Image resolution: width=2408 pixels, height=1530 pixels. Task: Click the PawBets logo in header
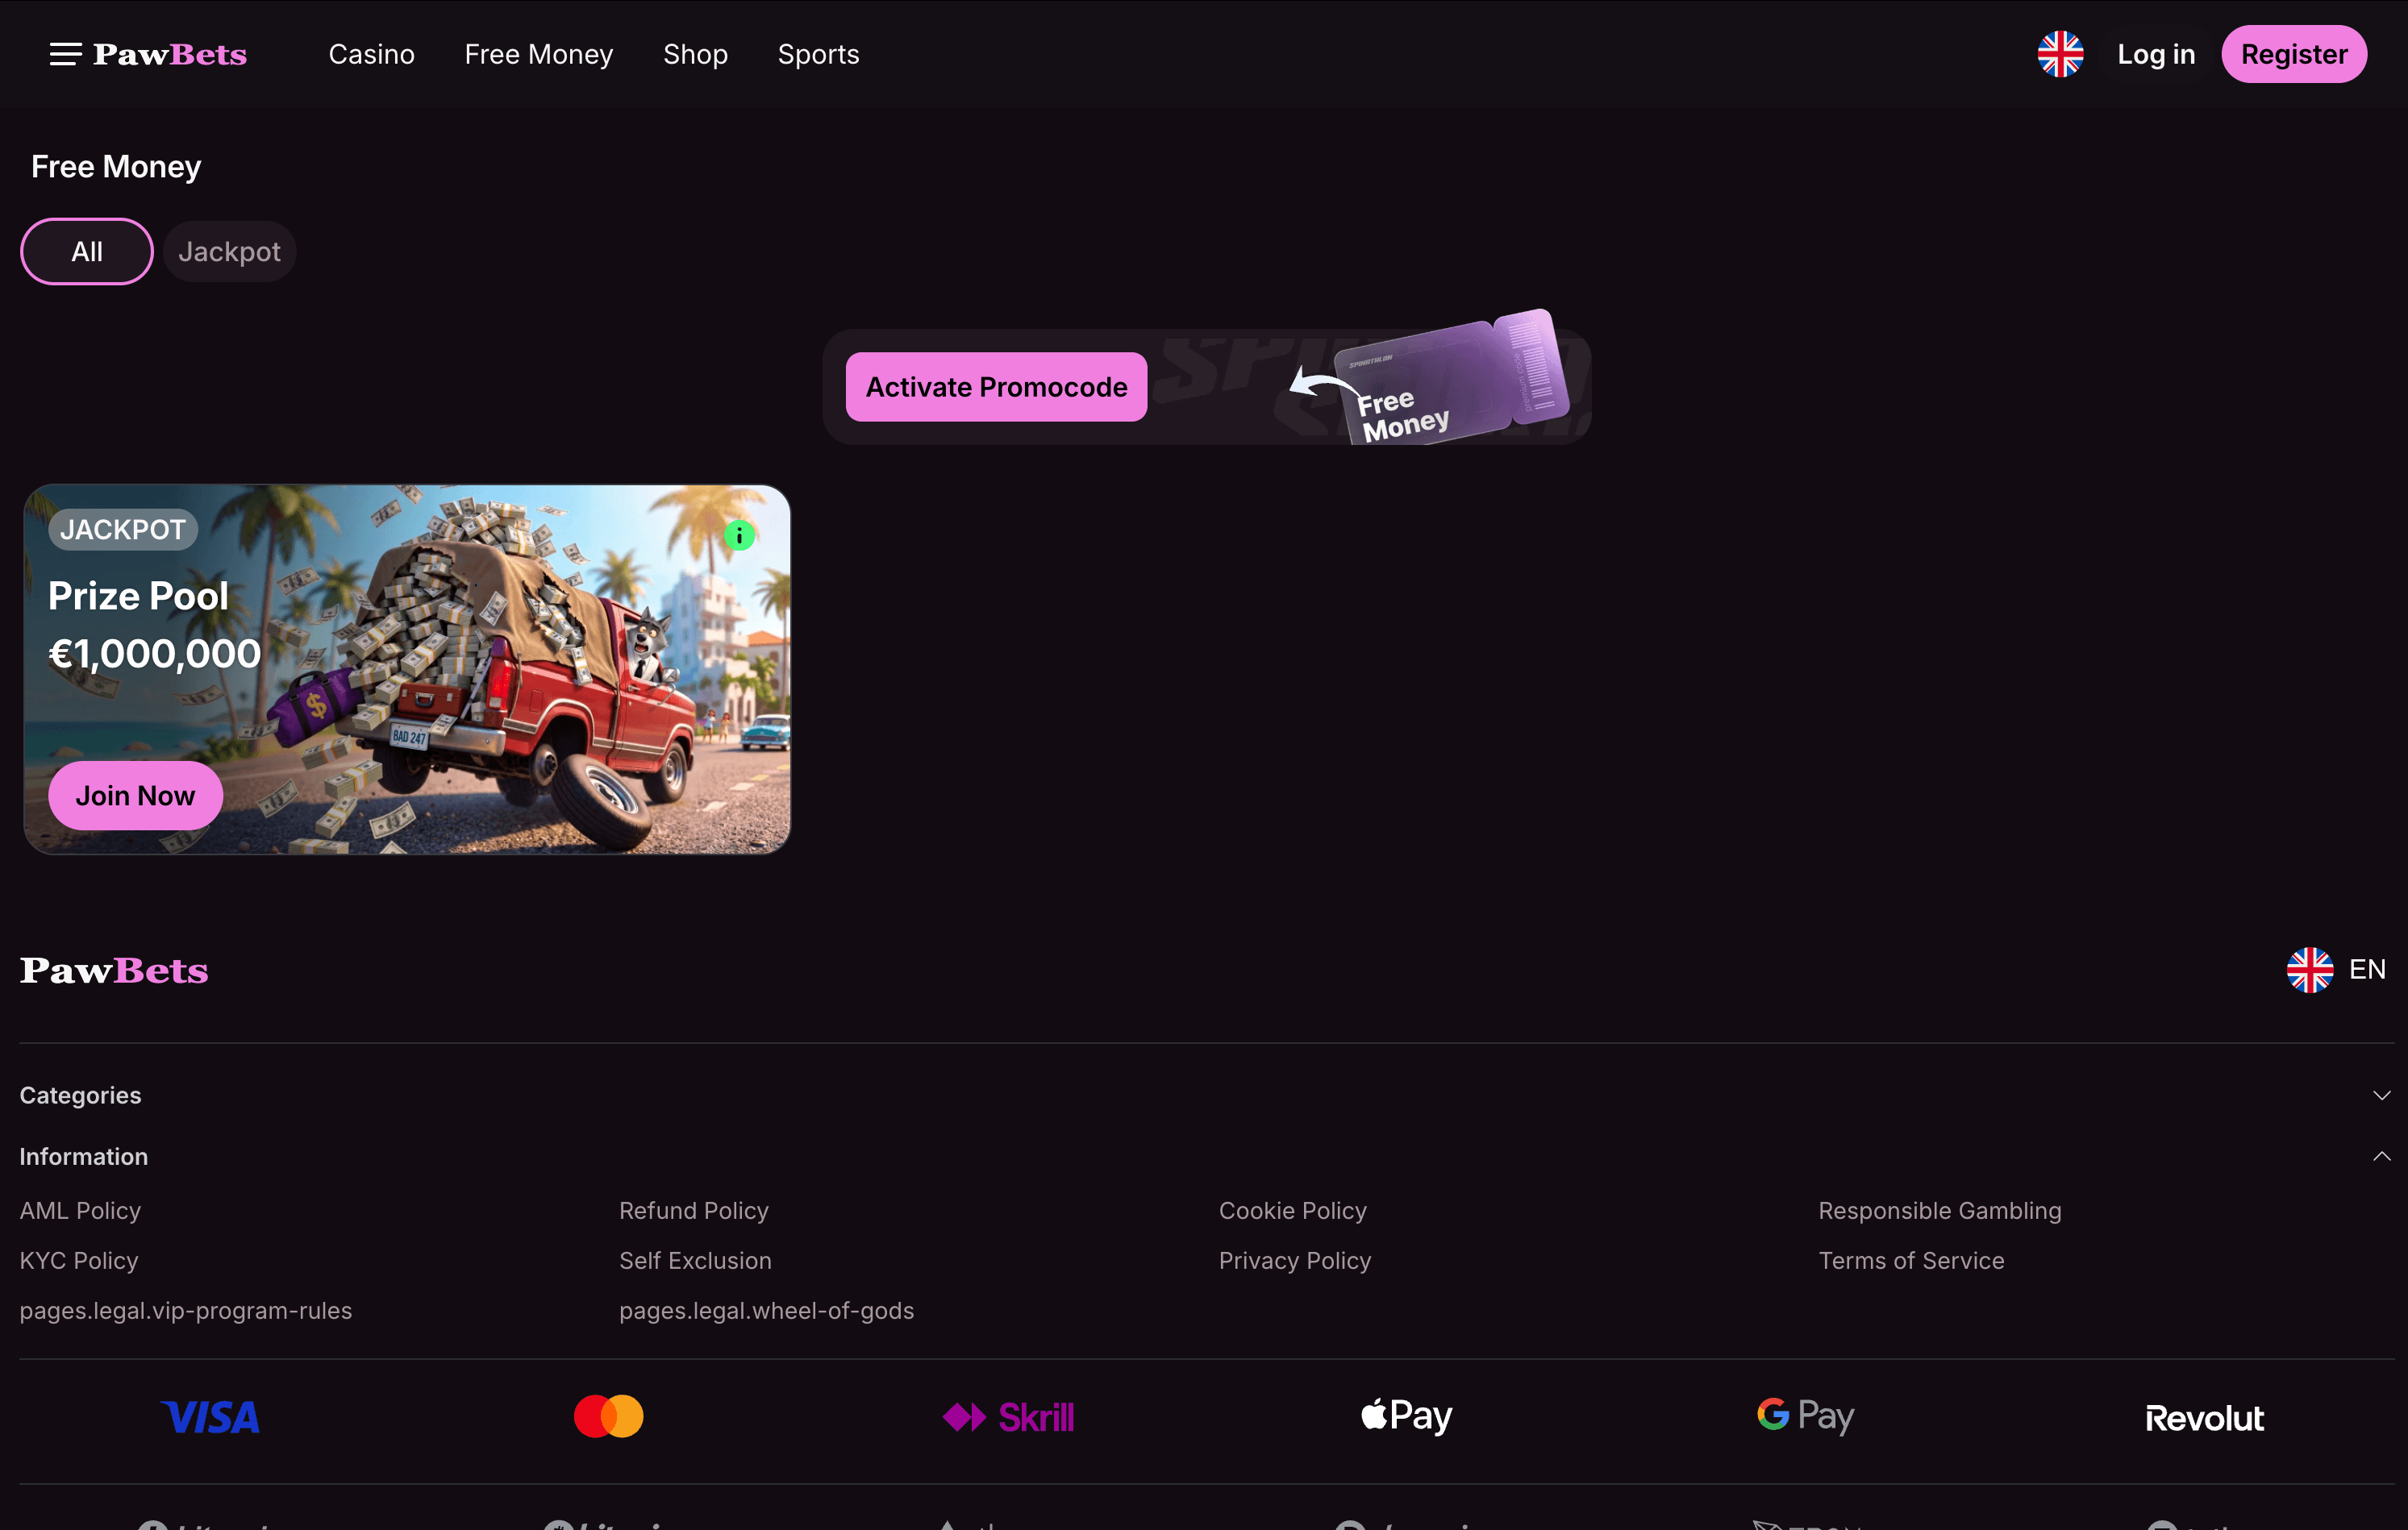(170, 54)
